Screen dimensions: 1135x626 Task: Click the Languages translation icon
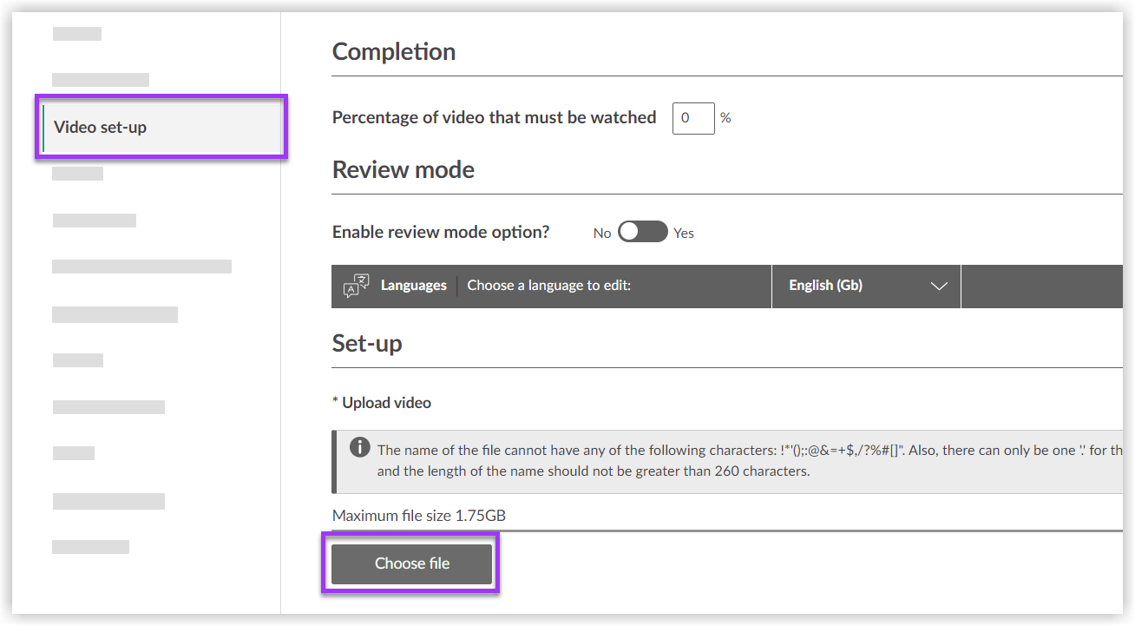pos(356,285)
